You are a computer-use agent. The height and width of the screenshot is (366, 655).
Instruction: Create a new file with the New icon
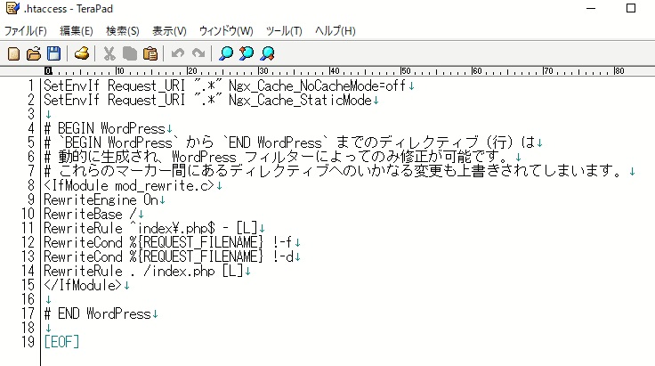pos(13,53)
